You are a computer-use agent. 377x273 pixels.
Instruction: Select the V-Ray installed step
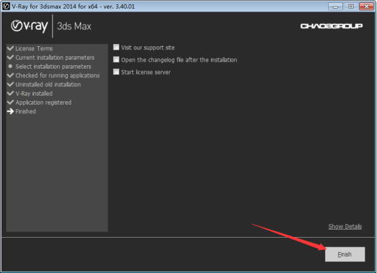coord(34,94)
